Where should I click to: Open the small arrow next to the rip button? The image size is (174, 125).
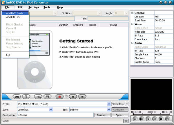pyautogui.click(x=66, y=96)
